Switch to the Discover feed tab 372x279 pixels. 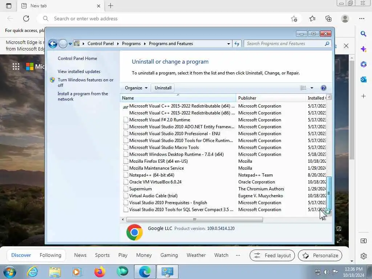click(21, 255)
